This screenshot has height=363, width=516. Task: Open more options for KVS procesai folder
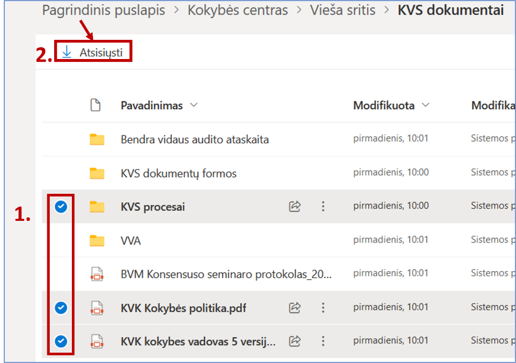coord(323,207)
